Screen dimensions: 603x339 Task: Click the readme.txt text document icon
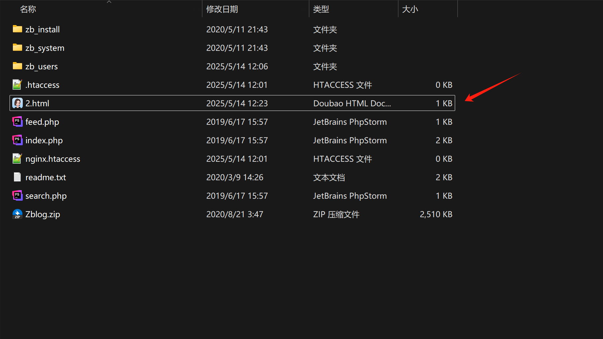click(17, 177)
